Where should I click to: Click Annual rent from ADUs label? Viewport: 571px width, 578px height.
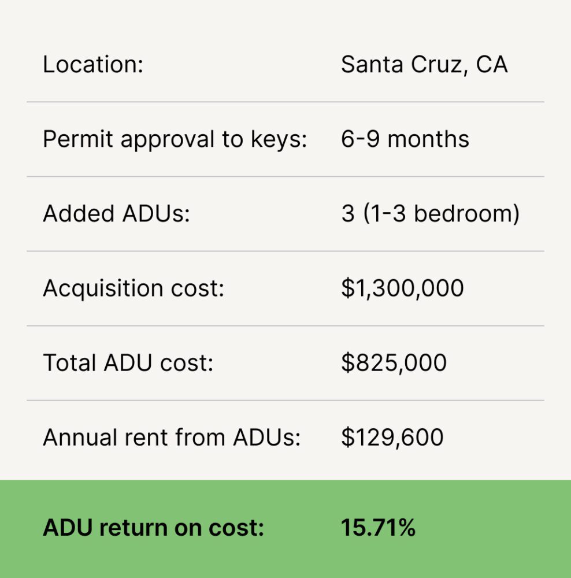tap(172, 438)
